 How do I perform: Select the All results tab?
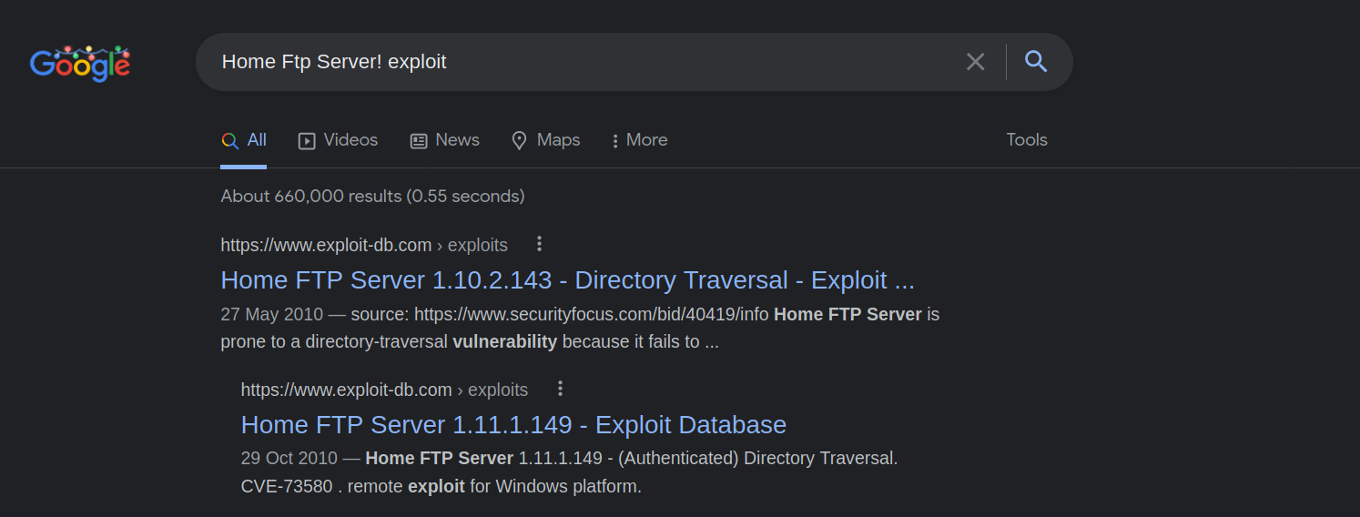pyautogui.click(x=244, y=140)
